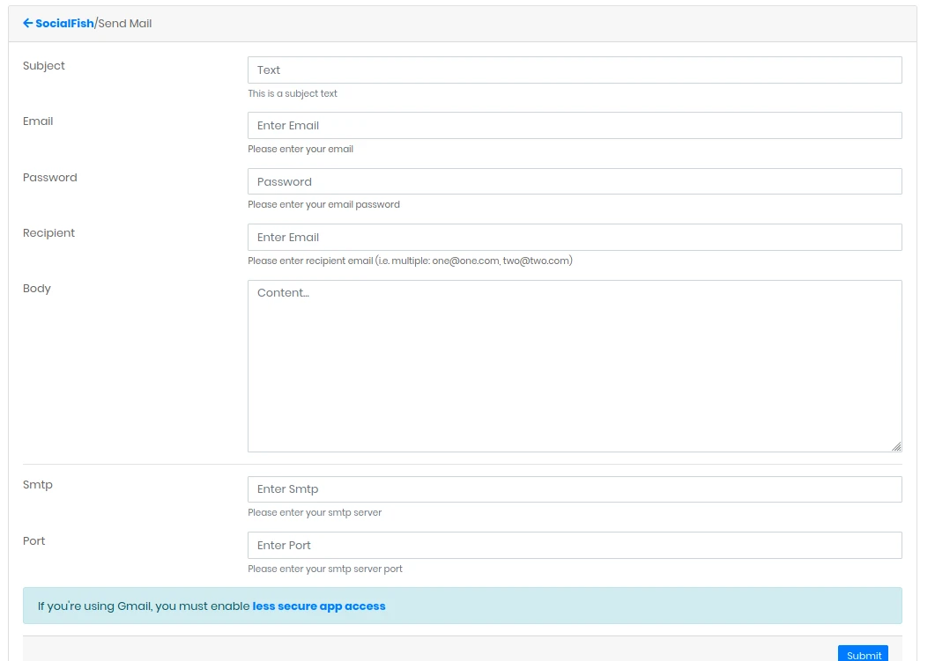The image size is (935, 661).
Task: Click the recipient format hint text
Action: [409, 261]
